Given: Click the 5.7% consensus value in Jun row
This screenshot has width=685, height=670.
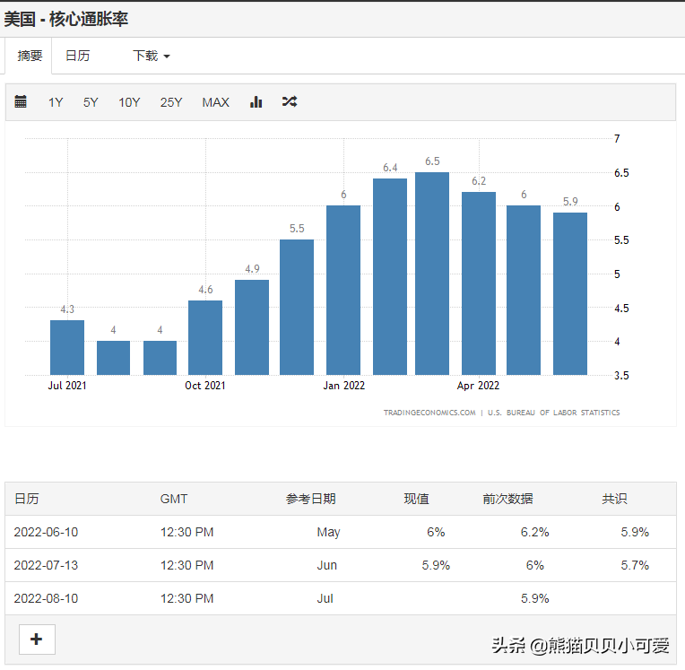Looking at the screenshot, I should coord(635,565).
